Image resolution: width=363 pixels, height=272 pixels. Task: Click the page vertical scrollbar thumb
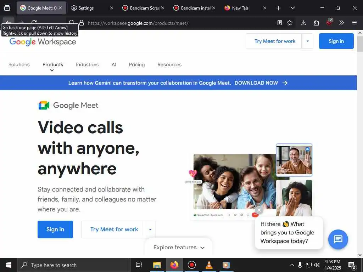(360, 44)
